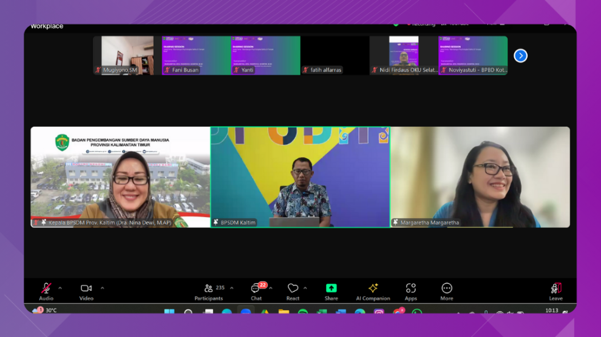Select Fani Busan participant thumbnail
Image resolution: width=601 pixels, height=337 pixels.
coord(196,56)
